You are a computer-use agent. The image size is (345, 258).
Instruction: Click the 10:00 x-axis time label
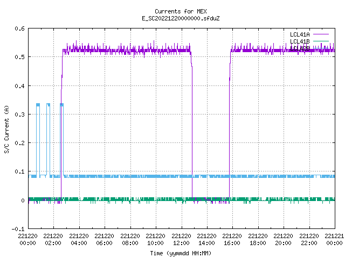click(x=155, y=243)
